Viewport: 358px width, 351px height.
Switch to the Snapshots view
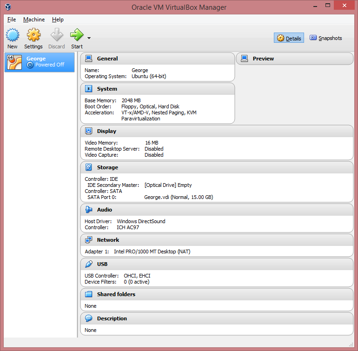coord(326,38)
